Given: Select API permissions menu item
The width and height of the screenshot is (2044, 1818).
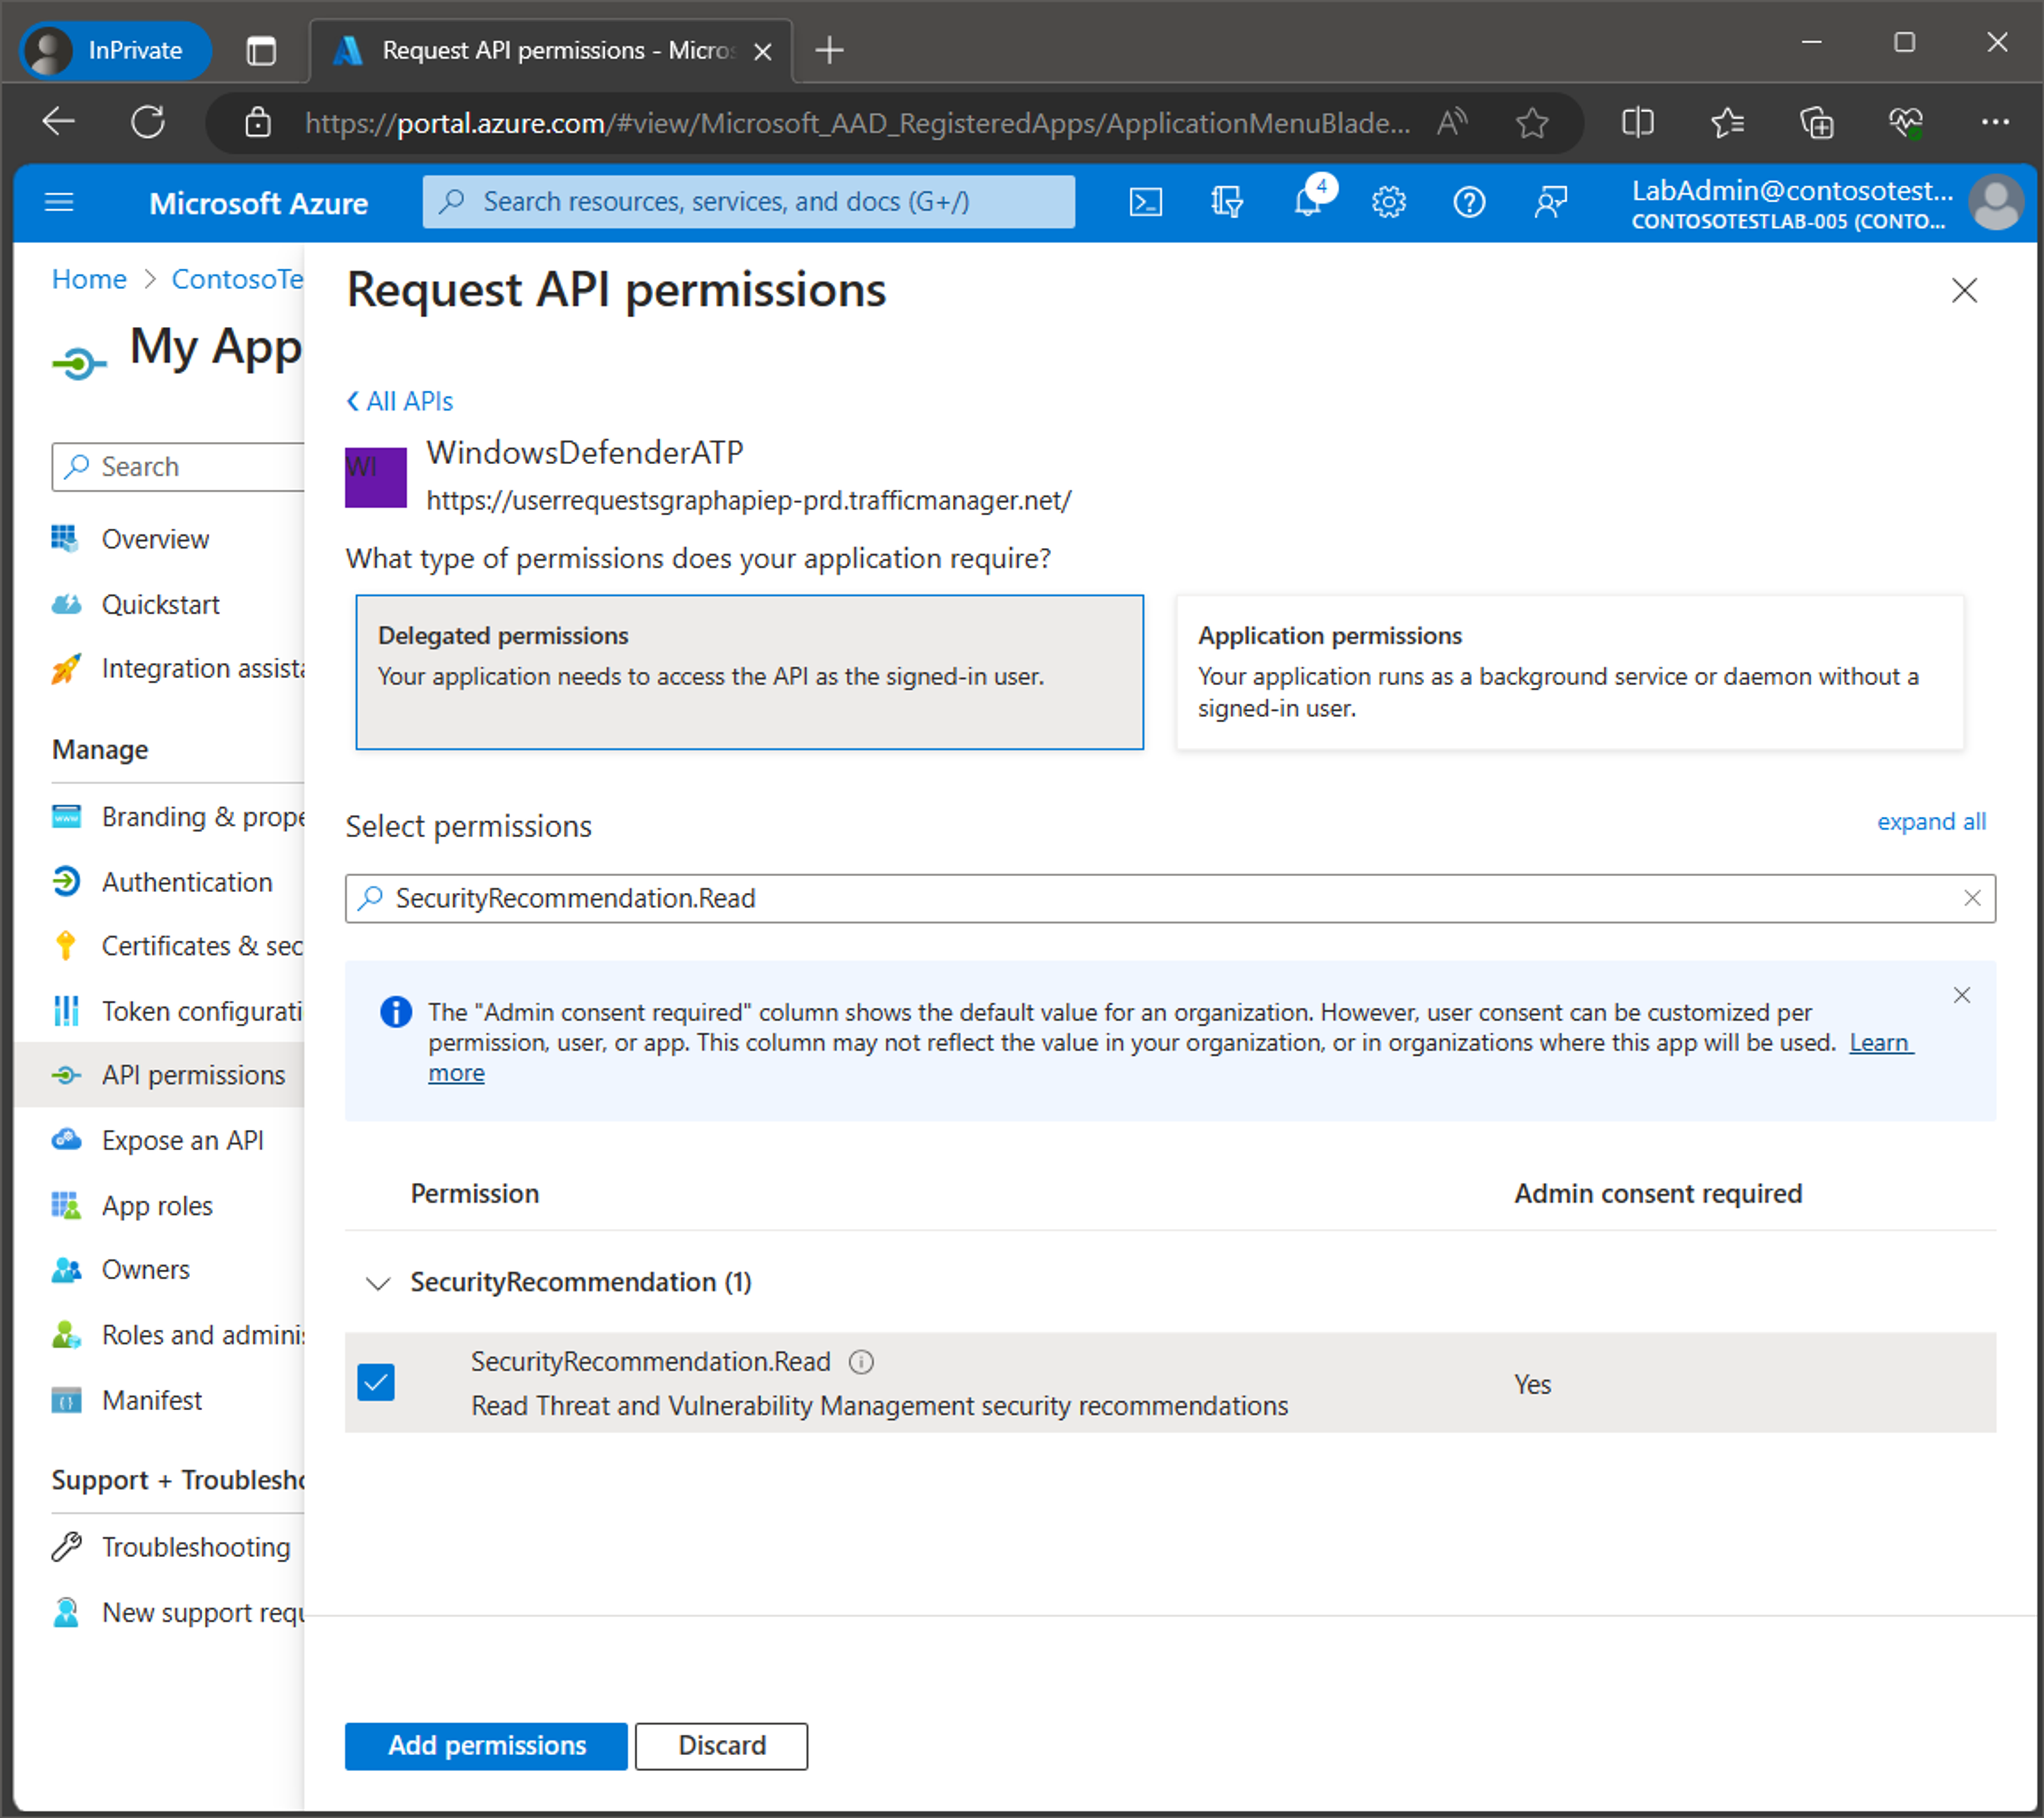Looking at the screenshot, I should pos(159,1076).
